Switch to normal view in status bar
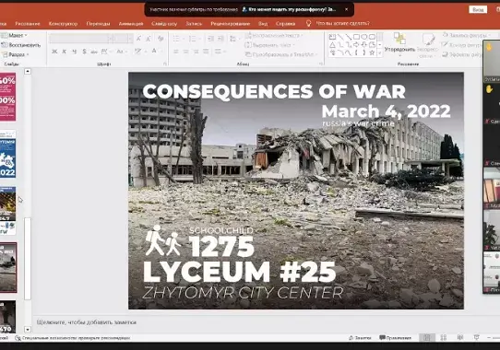The width and height of the screenshot is (500, 350). click(x=426, y=338)
